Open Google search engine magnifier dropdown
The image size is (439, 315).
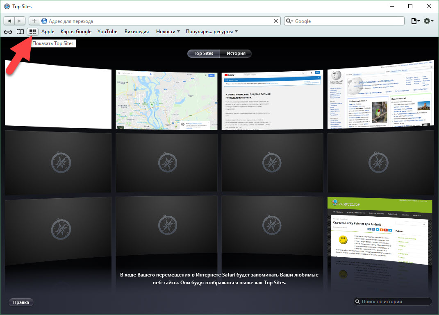tap(289, 21)
